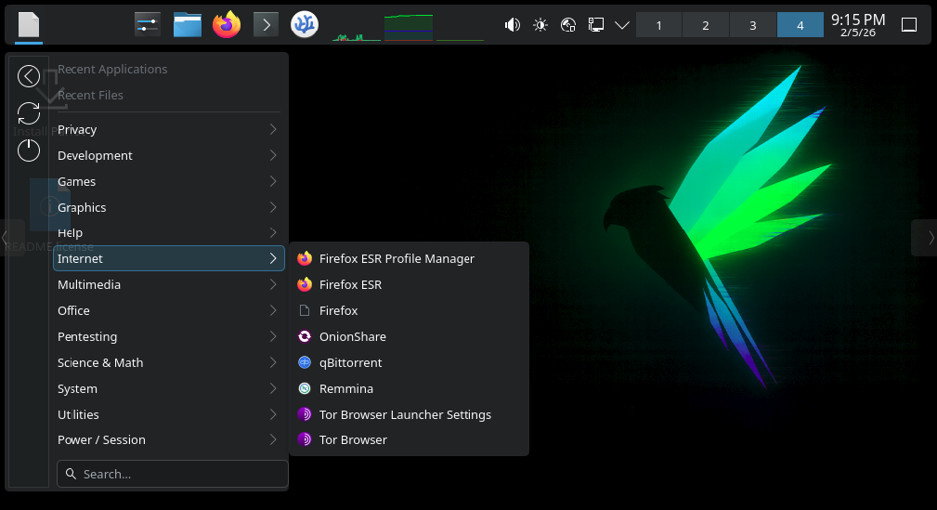Viewport: 937px width, 510px height.
Task: Click the audio volume tray icon
Action: click(x=512, y=24)
